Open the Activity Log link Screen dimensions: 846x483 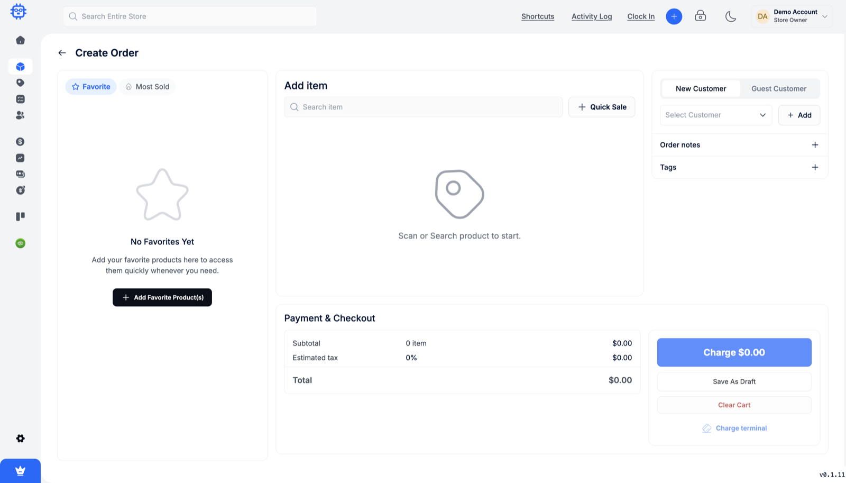(592, 16)
